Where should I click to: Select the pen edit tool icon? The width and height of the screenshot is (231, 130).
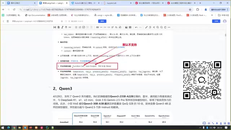point(146,27)
